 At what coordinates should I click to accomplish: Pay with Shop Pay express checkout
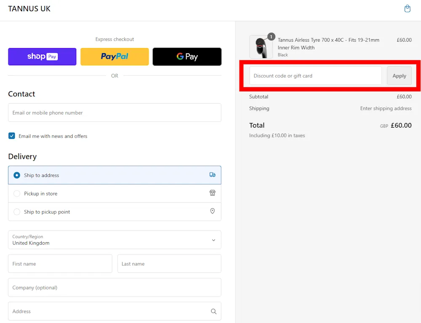click(x=42, y=57)
